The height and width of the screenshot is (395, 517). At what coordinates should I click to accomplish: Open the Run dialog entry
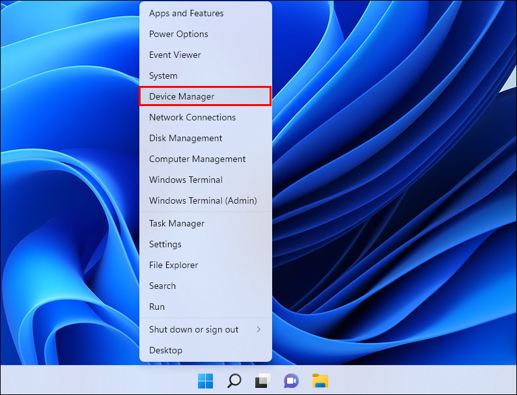205,306
